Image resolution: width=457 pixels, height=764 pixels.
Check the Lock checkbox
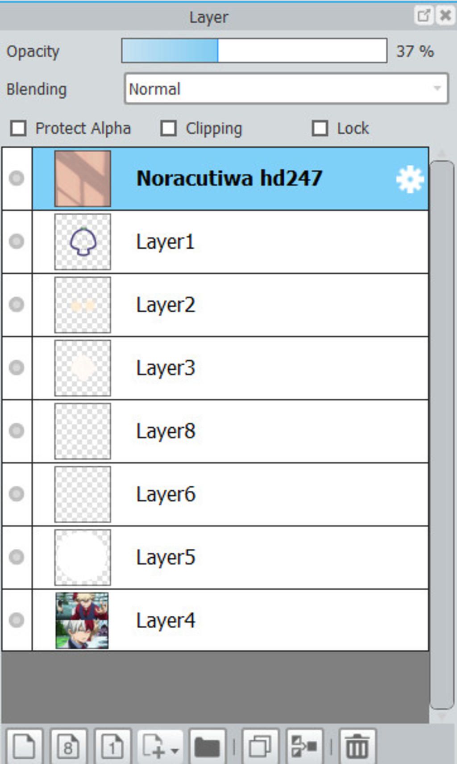tap(320, 128)
